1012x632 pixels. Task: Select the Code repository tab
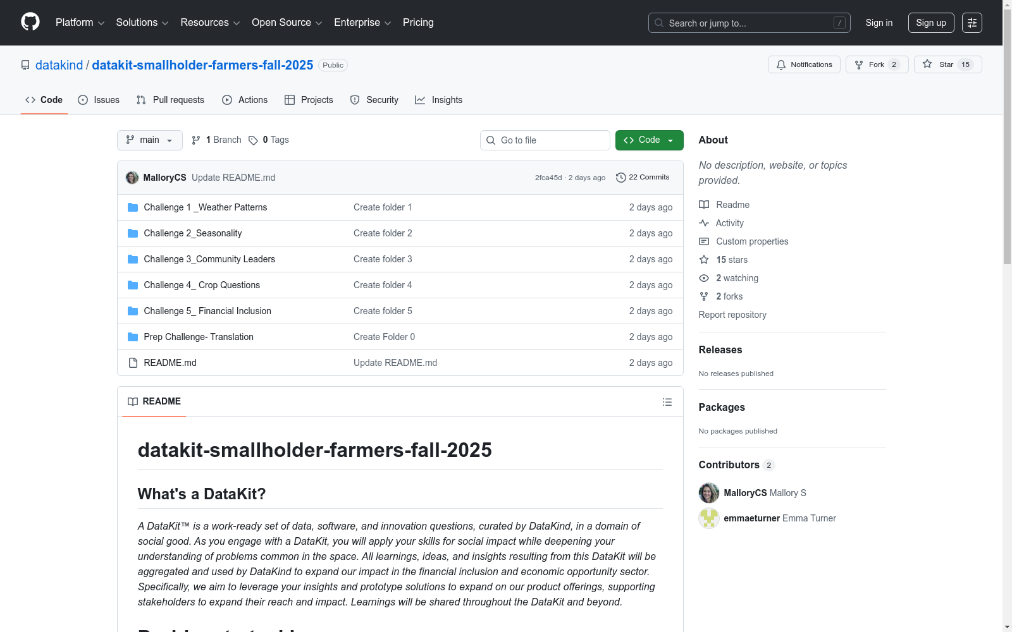44,100
